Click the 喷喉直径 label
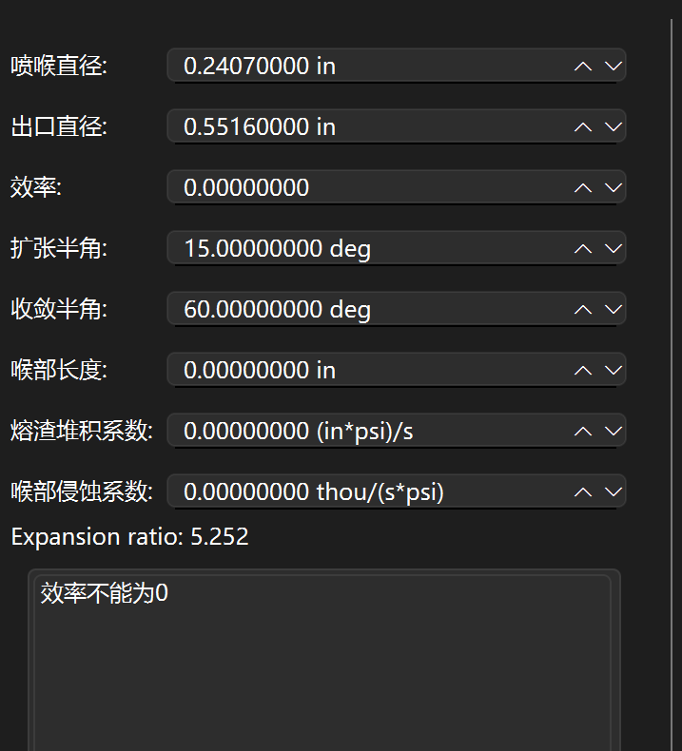The width and height of the screenshot is (682, 751). pos(59,66)
